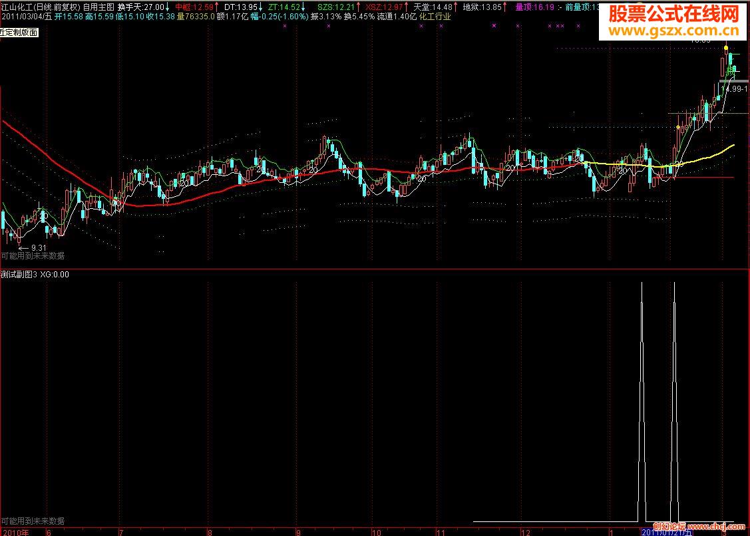This screenshot has height=536, width=750.
Task: Click the month 9 axis marker
Action: [x=298, y=532]
